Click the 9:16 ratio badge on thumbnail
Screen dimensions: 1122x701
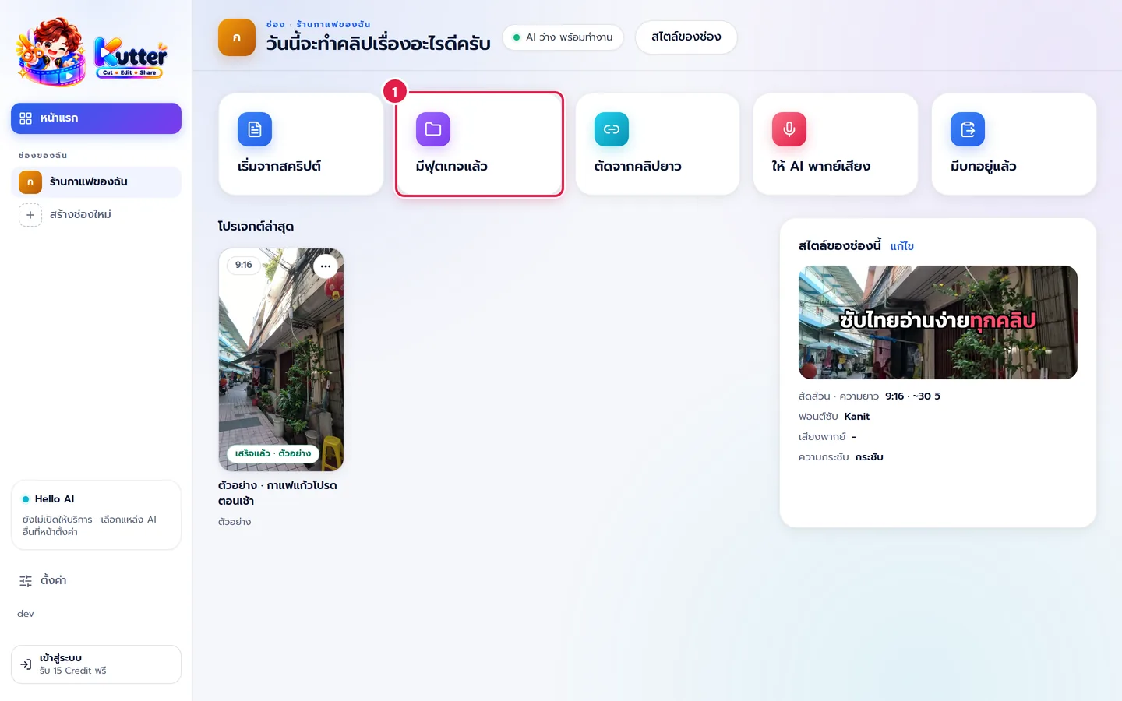tap(244, 265)
